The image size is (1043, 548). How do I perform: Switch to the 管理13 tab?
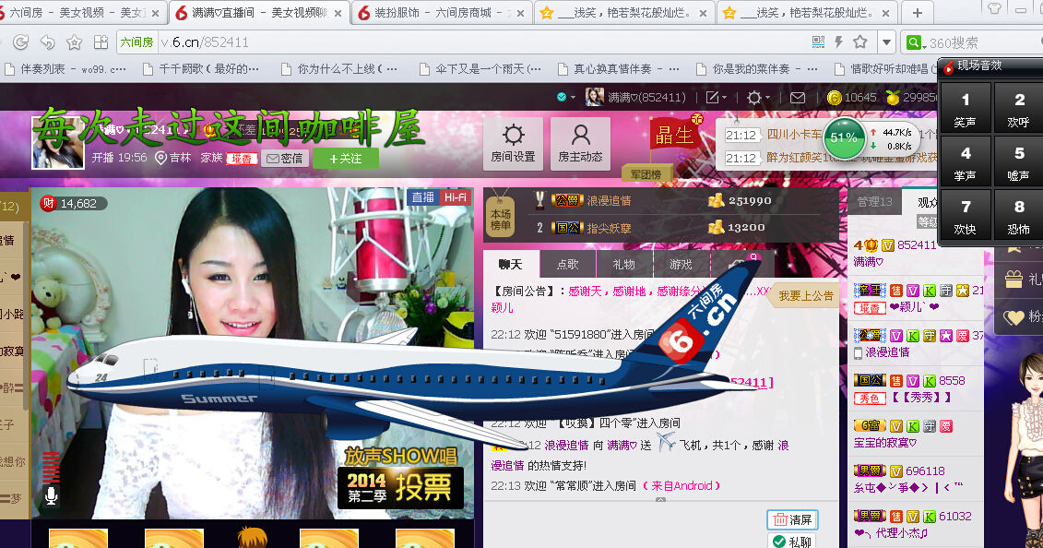pyautogui.click(x=874, y=201)
